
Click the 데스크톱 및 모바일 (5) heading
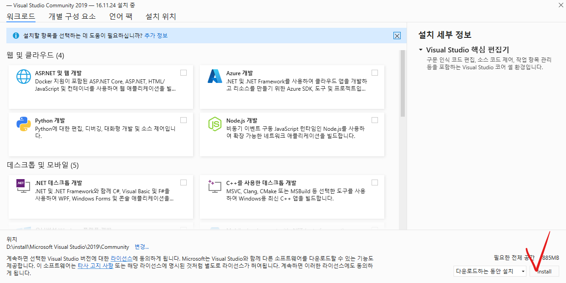(43, 165)
